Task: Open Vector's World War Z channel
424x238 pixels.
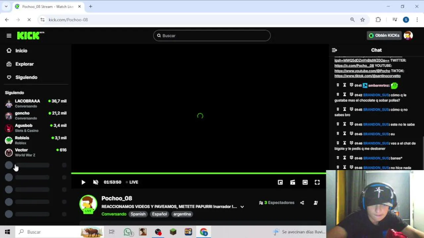Action: (x=36, y=152)
